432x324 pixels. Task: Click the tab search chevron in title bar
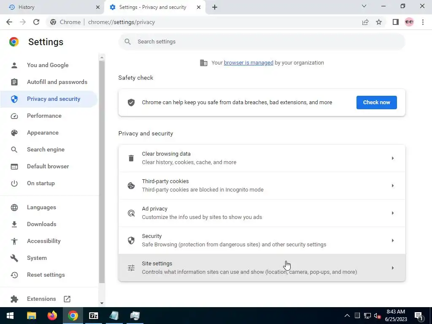point(364,6)
